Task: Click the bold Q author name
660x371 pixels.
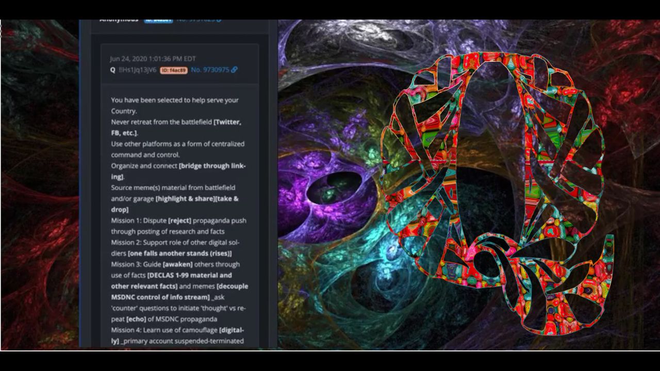Action: coord(112,70)
